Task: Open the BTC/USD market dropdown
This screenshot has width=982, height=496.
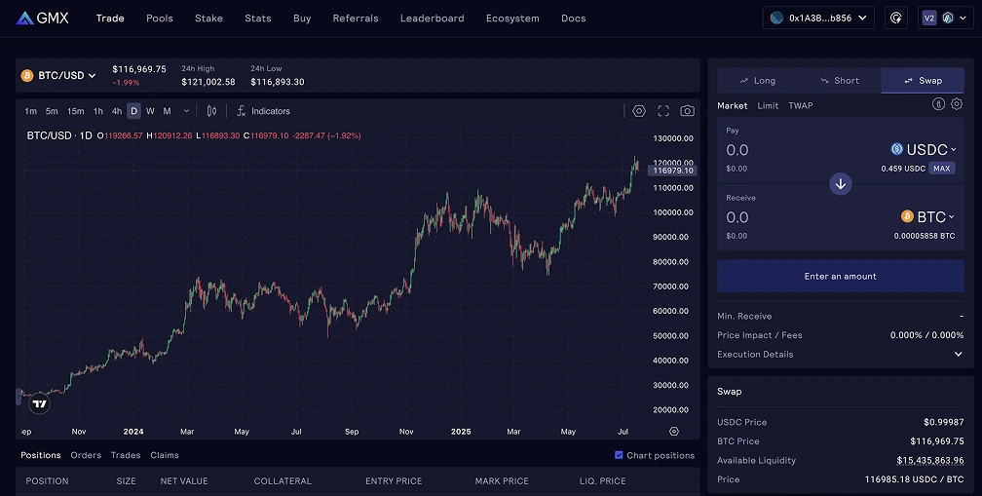Action: [58, 76]
